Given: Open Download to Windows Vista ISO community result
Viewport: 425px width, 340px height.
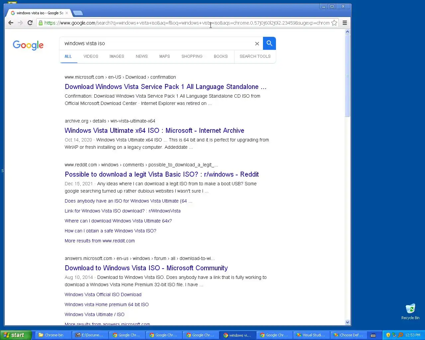Looking at the screenshot, I should (146, 268).
